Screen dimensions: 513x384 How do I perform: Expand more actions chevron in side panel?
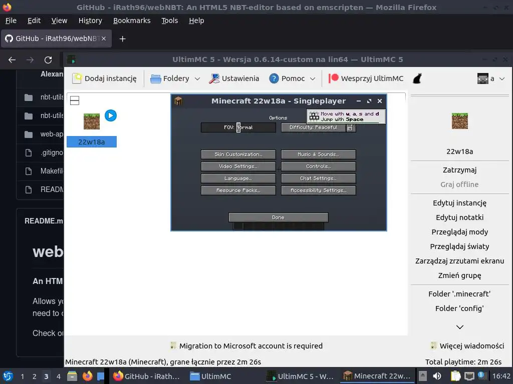pyautogui.click(x=460, y=327)
